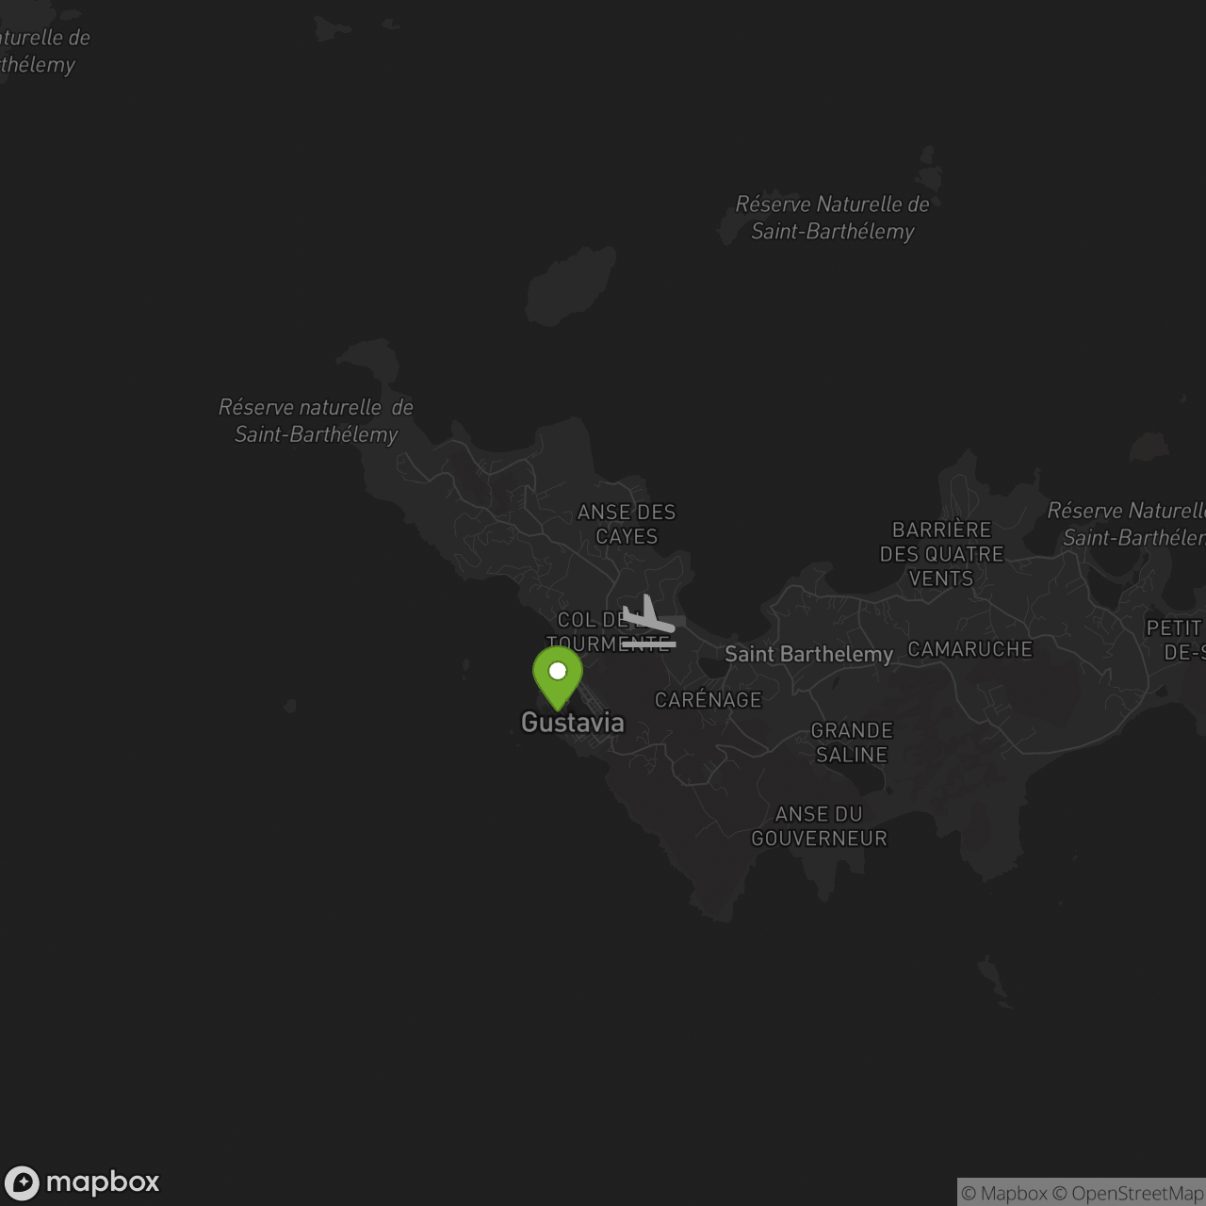
Task: Click the COL DE LA TOURMENTE label
Action: [x=608, y=632]
